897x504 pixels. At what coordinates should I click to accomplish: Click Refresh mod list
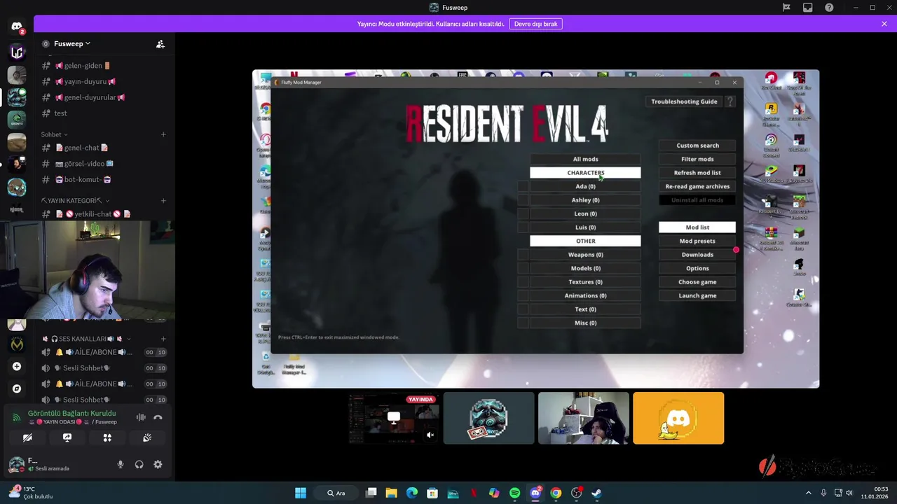click(697, 173)
